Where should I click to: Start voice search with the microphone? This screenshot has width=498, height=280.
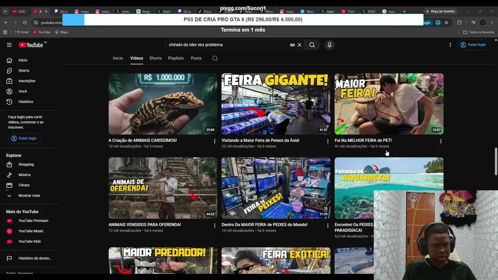(x=330, y=45)
